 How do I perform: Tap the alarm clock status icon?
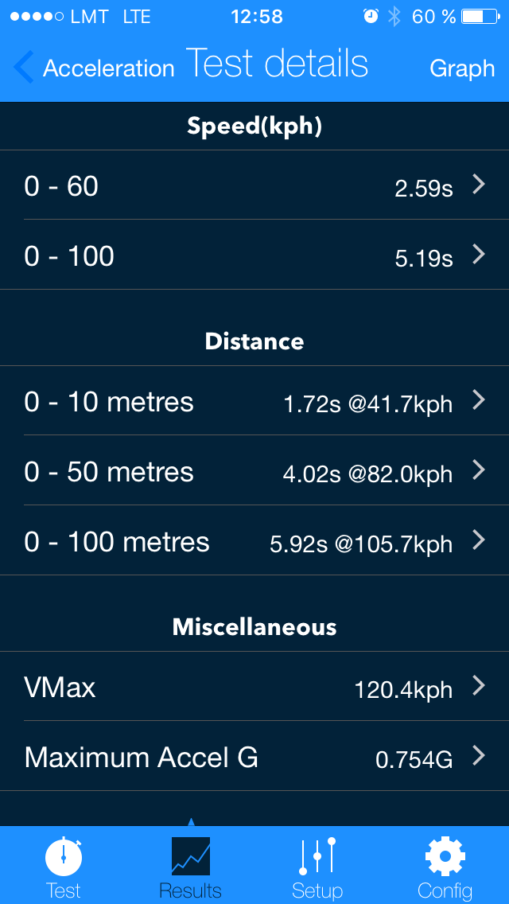[371, 17]
